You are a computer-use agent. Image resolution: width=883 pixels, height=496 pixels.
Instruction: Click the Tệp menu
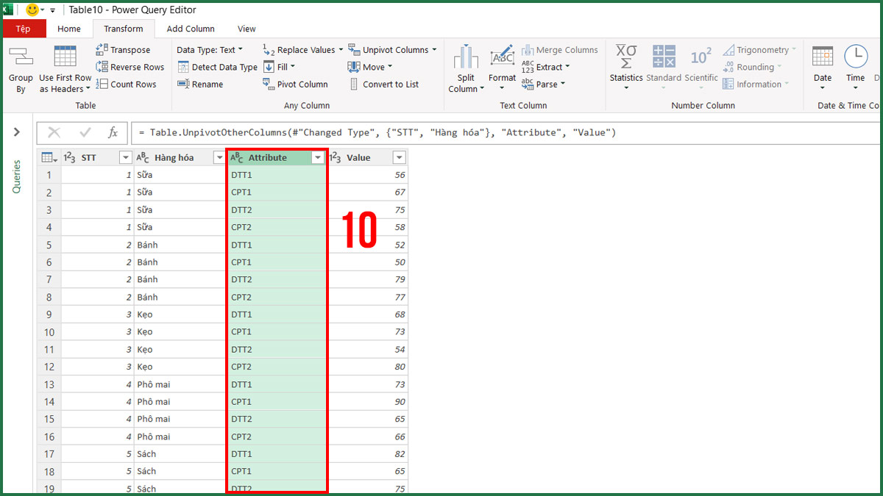pyautogui.click(x=24, y=28)
